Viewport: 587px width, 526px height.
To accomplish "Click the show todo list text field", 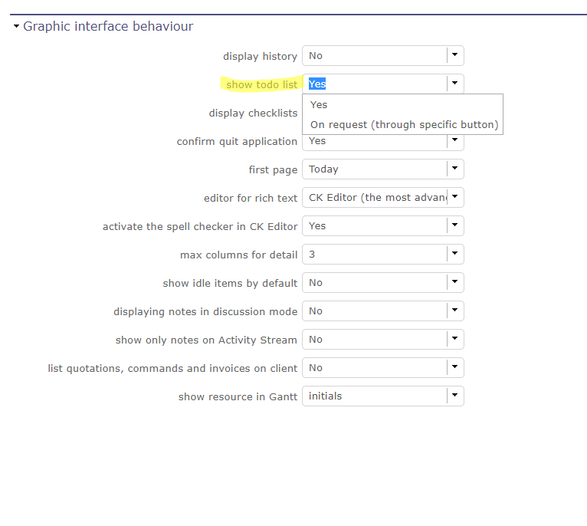I will pyautogui.click(x=375, y=84).
